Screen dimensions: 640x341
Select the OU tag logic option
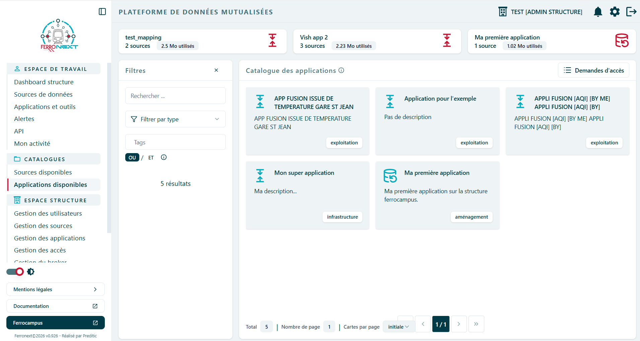coord(132,157)
